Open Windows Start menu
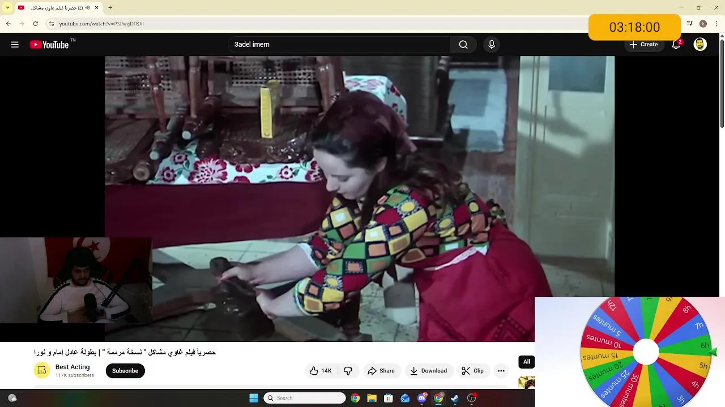The height and width of the screenshot is (407, 725). [x=254, y=398]
